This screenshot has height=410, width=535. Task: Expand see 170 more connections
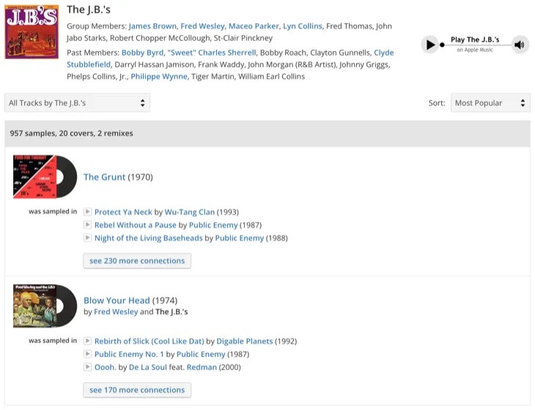137,390
